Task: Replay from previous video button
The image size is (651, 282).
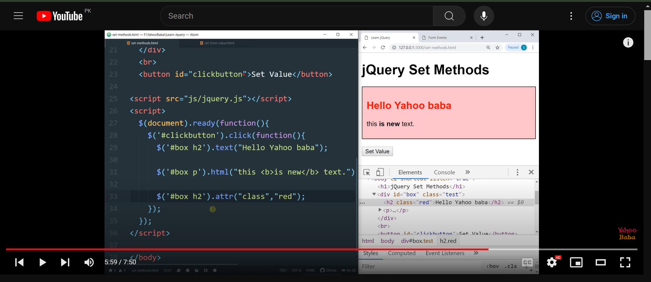Action: click(19, 262)
